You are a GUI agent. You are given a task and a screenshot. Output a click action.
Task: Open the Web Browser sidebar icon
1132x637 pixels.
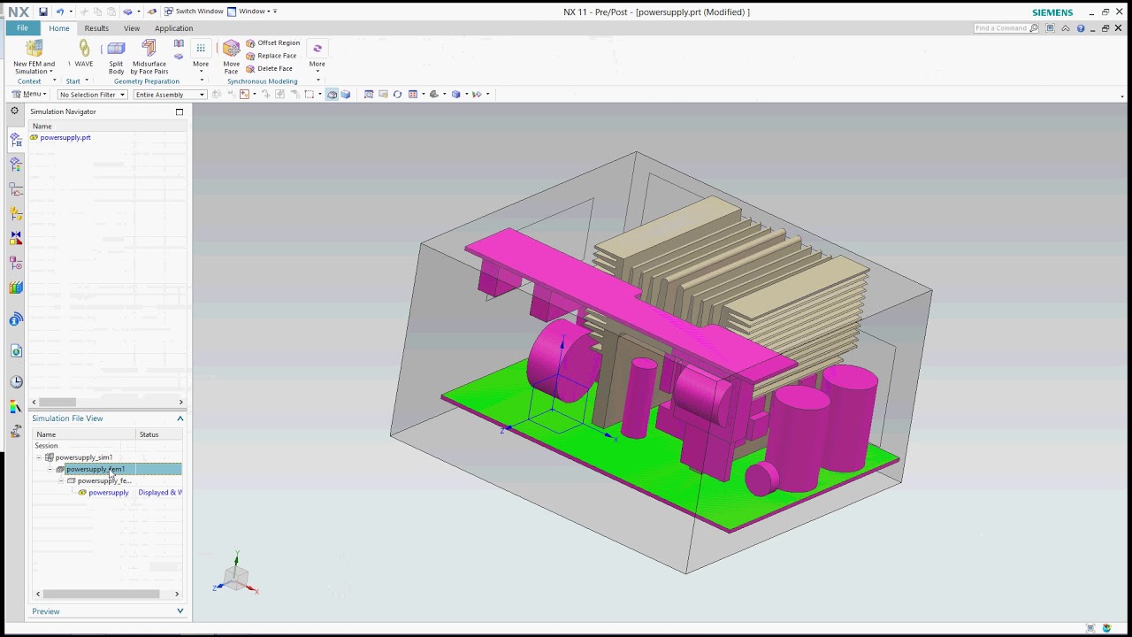click(16, 351)
